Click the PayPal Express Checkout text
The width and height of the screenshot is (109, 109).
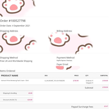pyautogui.click(x=64, y=60)
